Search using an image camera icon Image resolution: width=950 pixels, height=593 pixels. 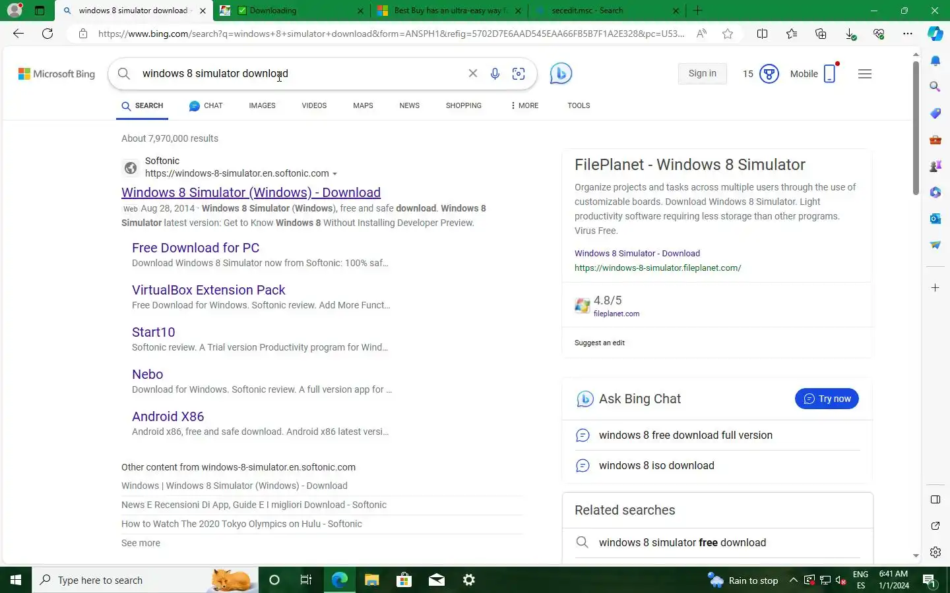tap(519, 74)
